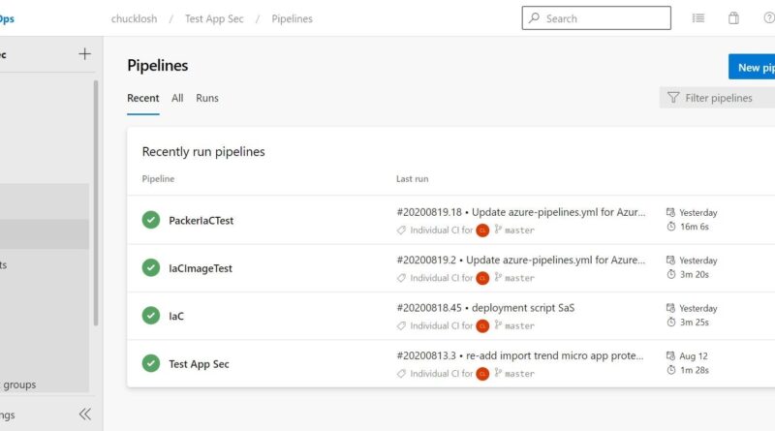Go to the Pipelines breadcrumb
The width and height of the screenshot is (775, 431).
[x=293, y=18]
